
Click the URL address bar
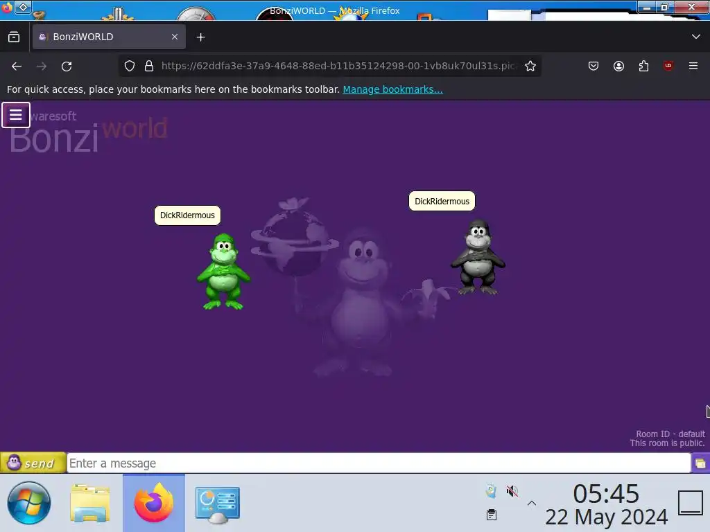[x=338, y=66]
